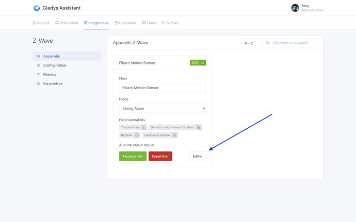
Task: Click the Réseau wifi icon
Action: click(x=38, y=74)
